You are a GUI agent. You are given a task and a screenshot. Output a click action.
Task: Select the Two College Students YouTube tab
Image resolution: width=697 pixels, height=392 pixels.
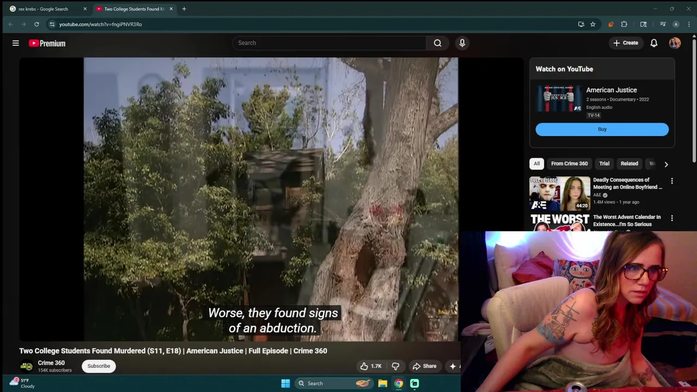[134, 9]
